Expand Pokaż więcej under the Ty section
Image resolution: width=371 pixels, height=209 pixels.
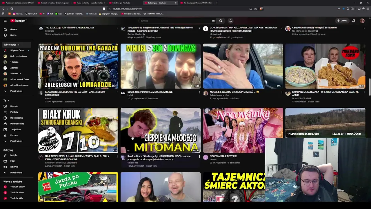[16, 141]
